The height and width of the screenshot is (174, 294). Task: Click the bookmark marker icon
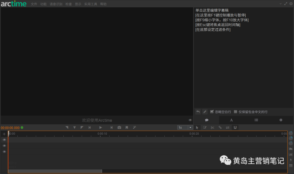(x=127, y=128)
